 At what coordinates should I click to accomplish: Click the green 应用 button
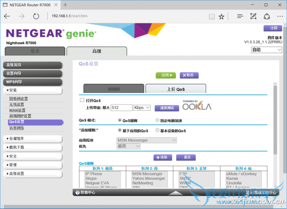166,75
